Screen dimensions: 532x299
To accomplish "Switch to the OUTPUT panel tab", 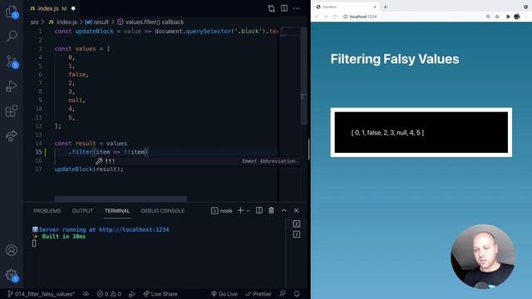I will click(x=82, y=210).
